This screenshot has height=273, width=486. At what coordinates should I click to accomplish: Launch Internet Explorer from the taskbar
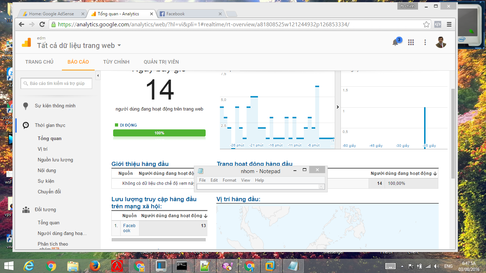pyautogui.click(x=29, y=266)
